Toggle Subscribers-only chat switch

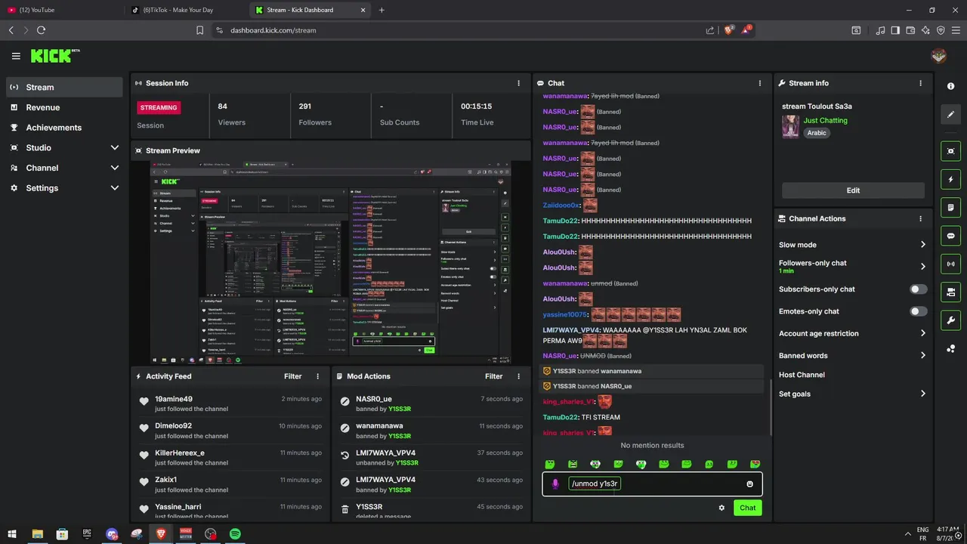coord(919,289)
